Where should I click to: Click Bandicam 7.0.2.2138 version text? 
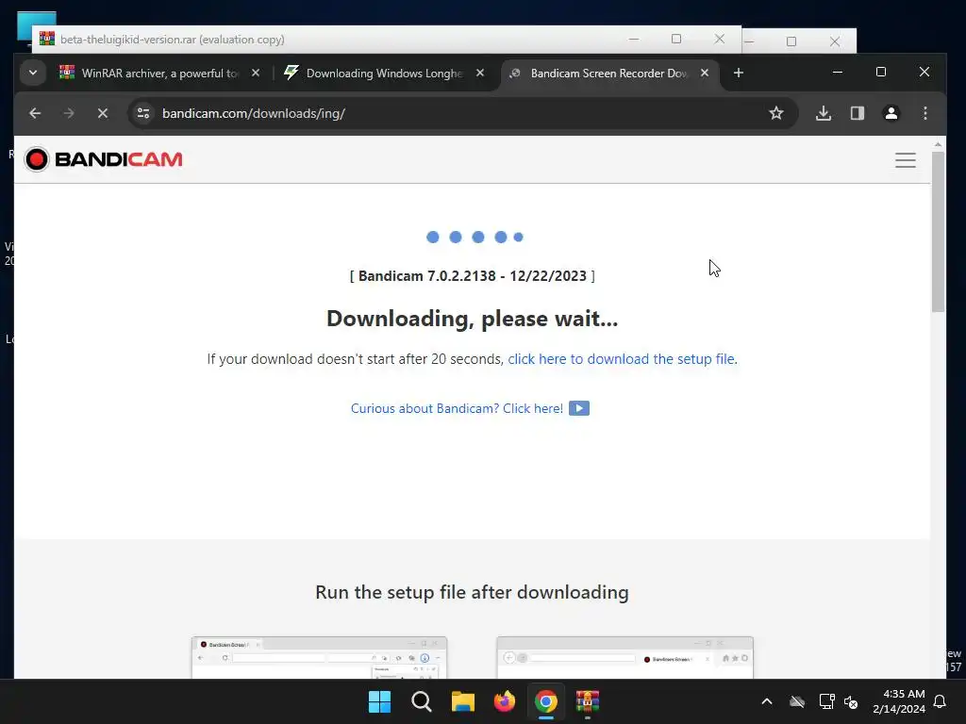(x=473, y=276)
